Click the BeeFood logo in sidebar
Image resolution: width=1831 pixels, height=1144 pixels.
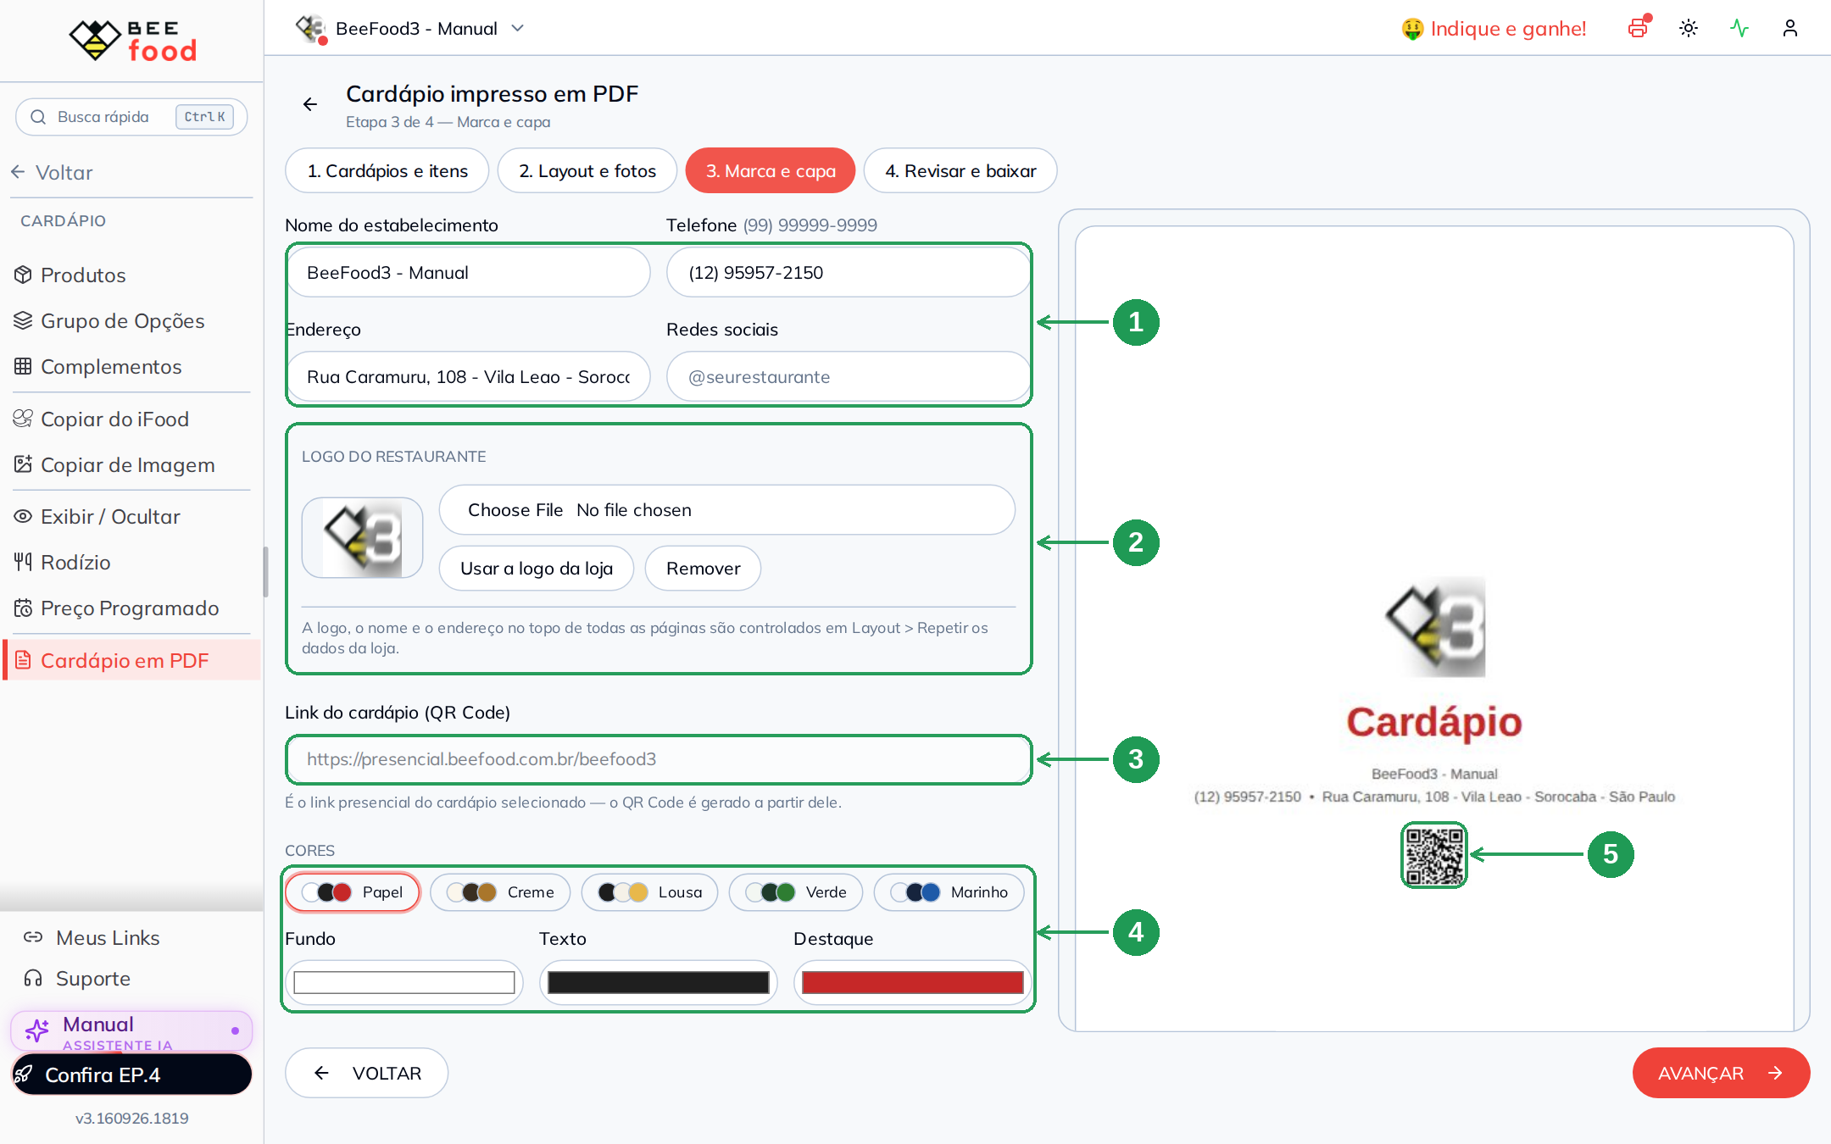point(132,41)
